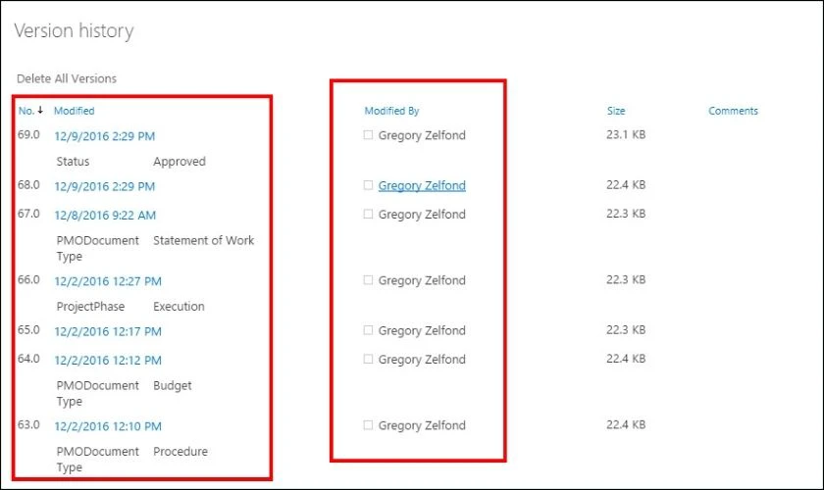
Task: Click the Comments column header
Action: [x=733, y=111]
